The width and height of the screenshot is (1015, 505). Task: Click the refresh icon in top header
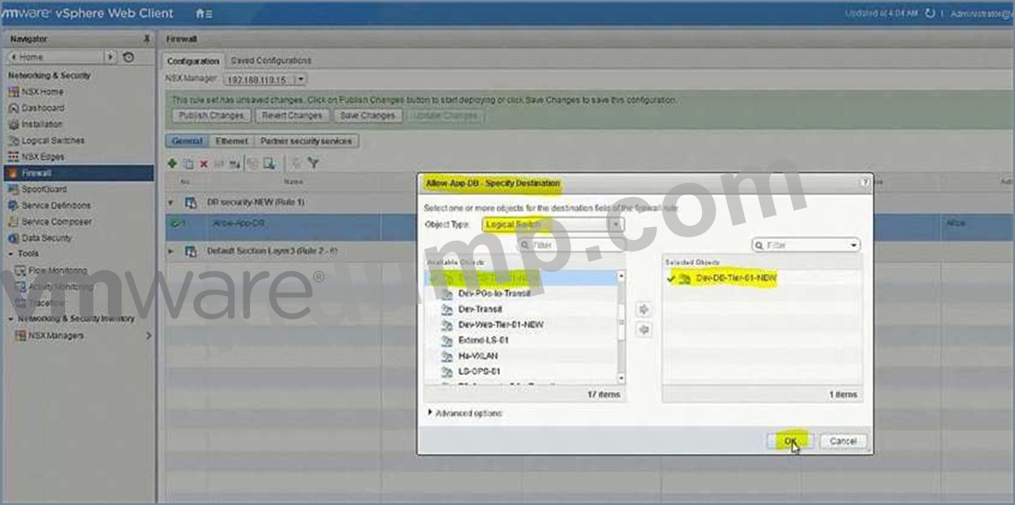(x=930, y=14)
